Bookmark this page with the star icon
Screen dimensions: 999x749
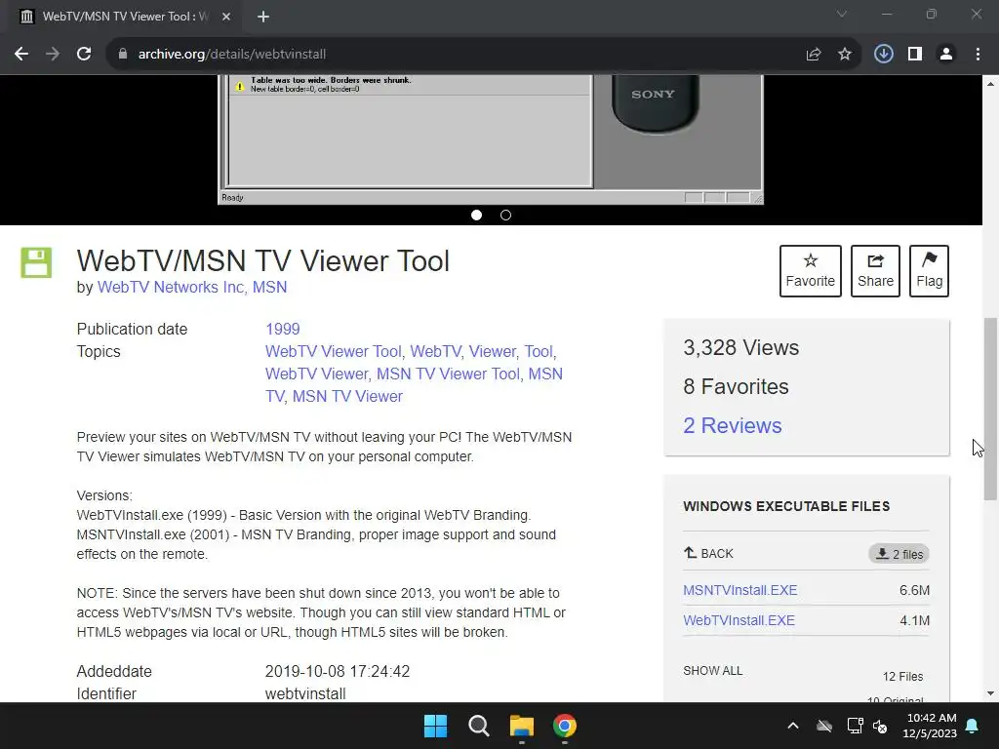click(x=845, y=55)
